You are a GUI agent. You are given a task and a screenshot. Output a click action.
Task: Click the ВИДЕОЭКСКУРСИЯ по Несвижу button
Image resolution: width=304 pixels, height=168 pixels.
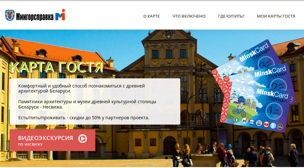pyautogui.click(x=52, y=140)
